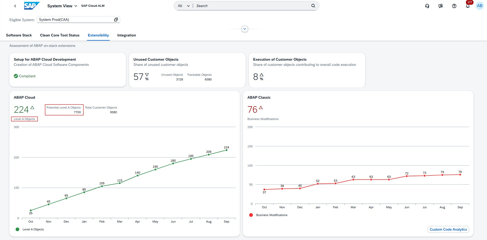Switch to the Software Stack tab
The image size is (487, 240).
pos(19,35)
